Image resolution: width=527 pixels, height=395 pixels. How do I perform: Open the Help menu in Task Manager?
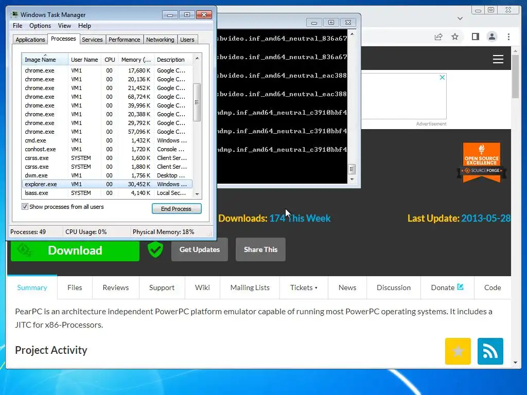[84, 26]
